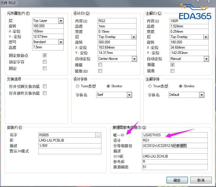The height and width of the screenshot is (187, 216).
Task: Enable 镜像(M) checkbox in 设计 section
Action: (x=100, y=71)
